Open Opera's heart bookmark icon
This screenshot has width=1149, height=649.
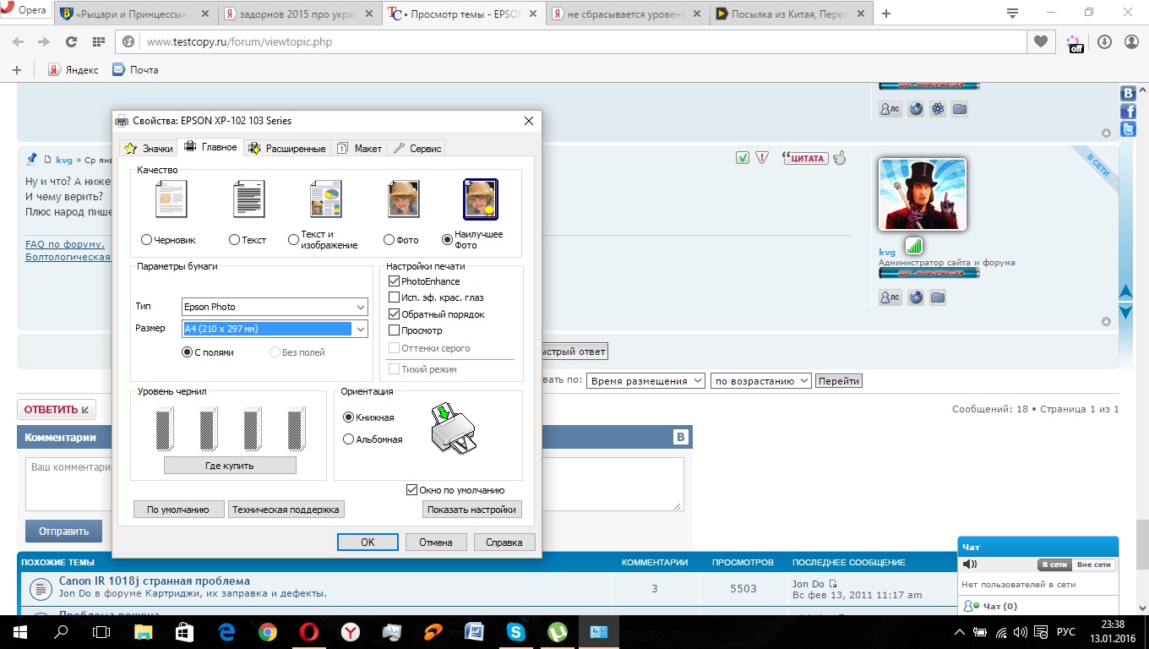tap(1041, 41)
